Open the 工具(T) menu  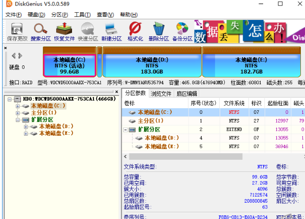click(82, 15)
